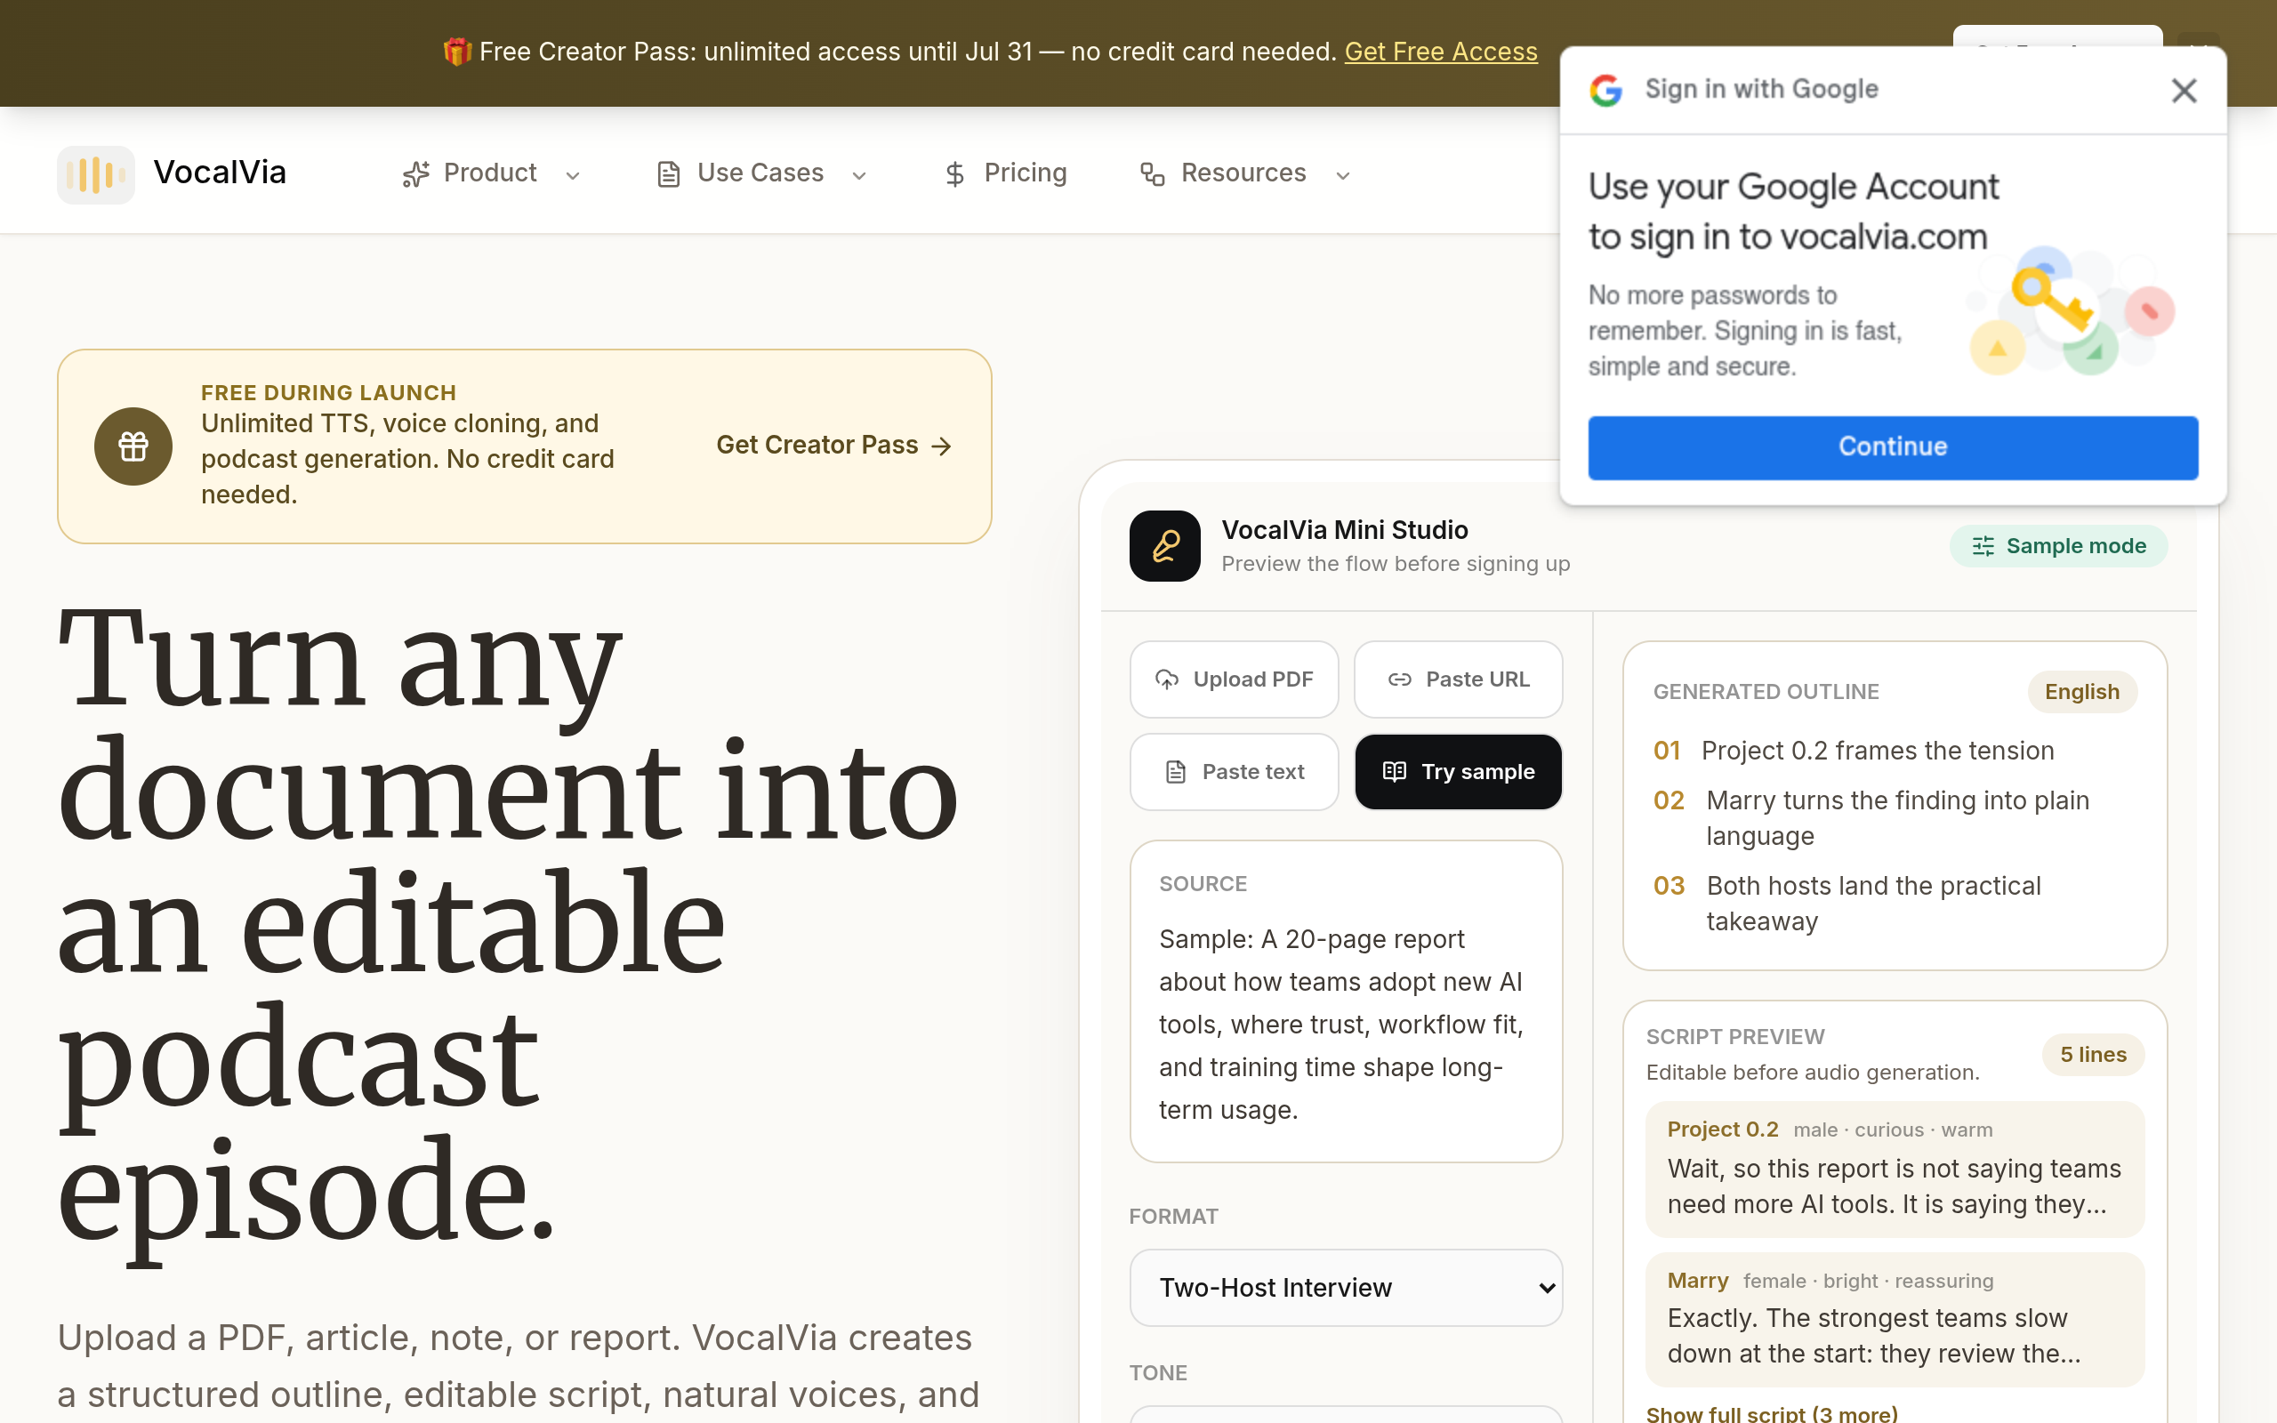2277x1423 pixels.
Task: Click the Try sample book icon
Action: click(1395, 772)
